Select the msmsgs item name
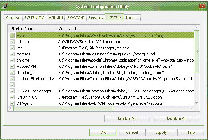This screenshot has height=140, width=208. [x=24, y=54]
